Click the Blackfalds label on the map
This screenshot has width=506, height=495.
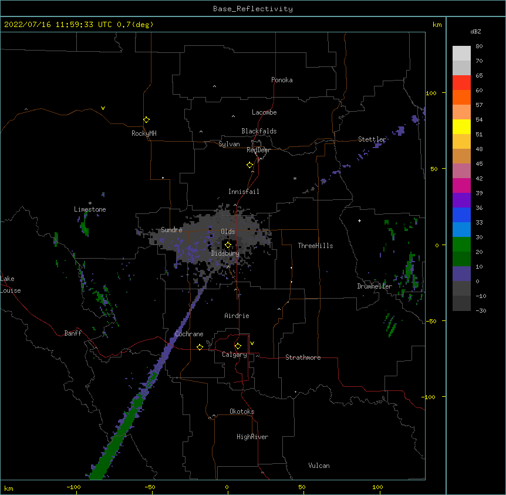(x=259, y=131)
